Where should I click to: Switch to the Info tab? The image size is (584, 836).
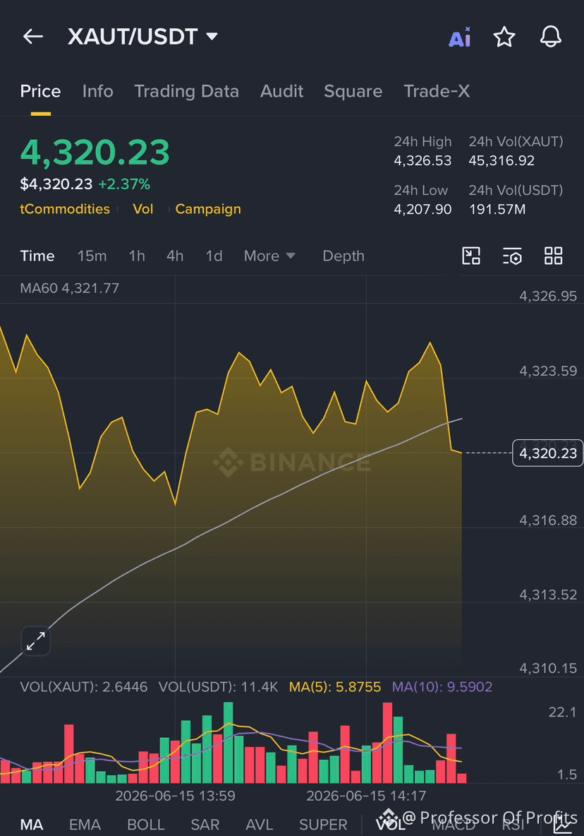tap(97, 91)
